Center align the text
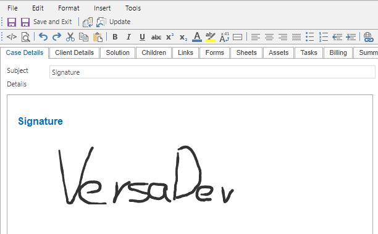The height and width of the screenshot is (234, 378). [269, 37]
